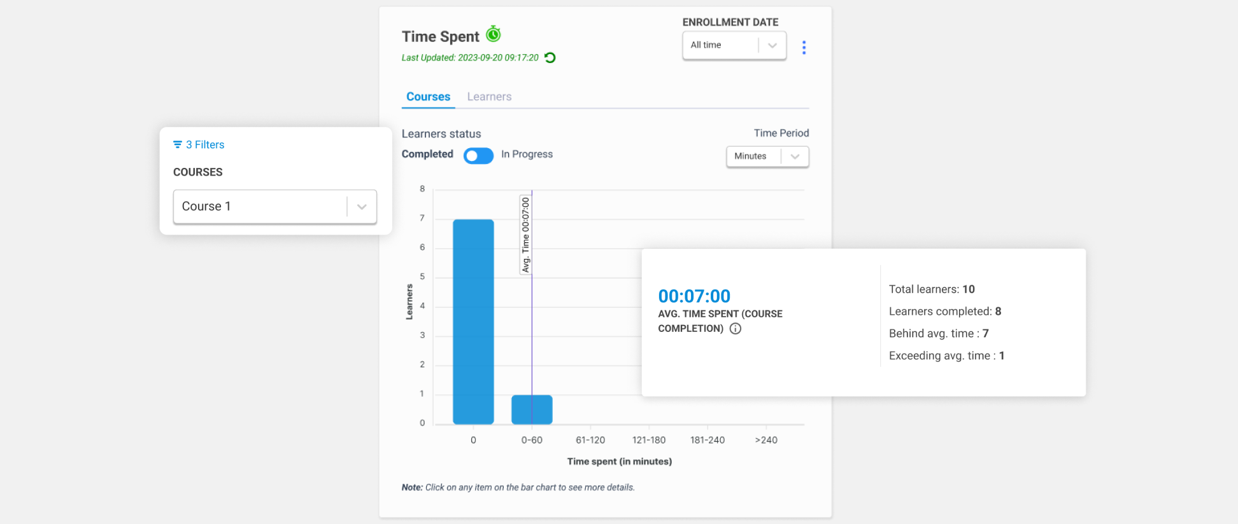This screenshot has width=1238, height=524.
Task: Select the Completed status label
Action: (x=427, y=155)
